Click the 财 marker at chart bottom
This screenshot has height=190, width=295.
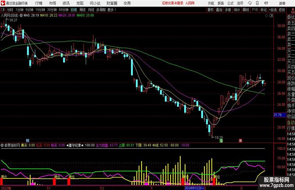pyautogui.click(x=27, y=140)
